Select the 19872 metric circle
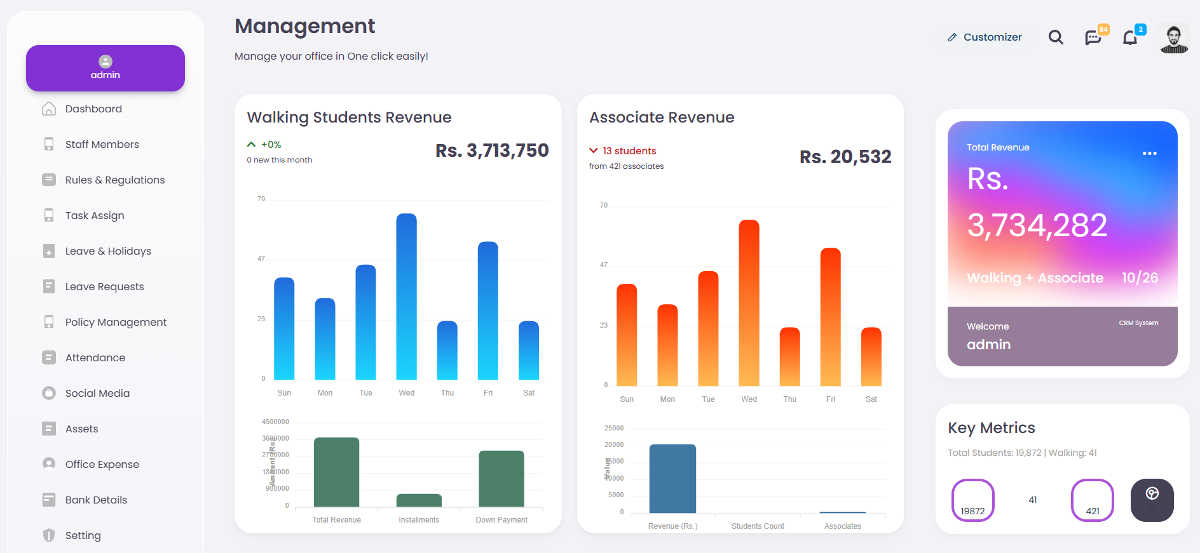 pos(972,500)
